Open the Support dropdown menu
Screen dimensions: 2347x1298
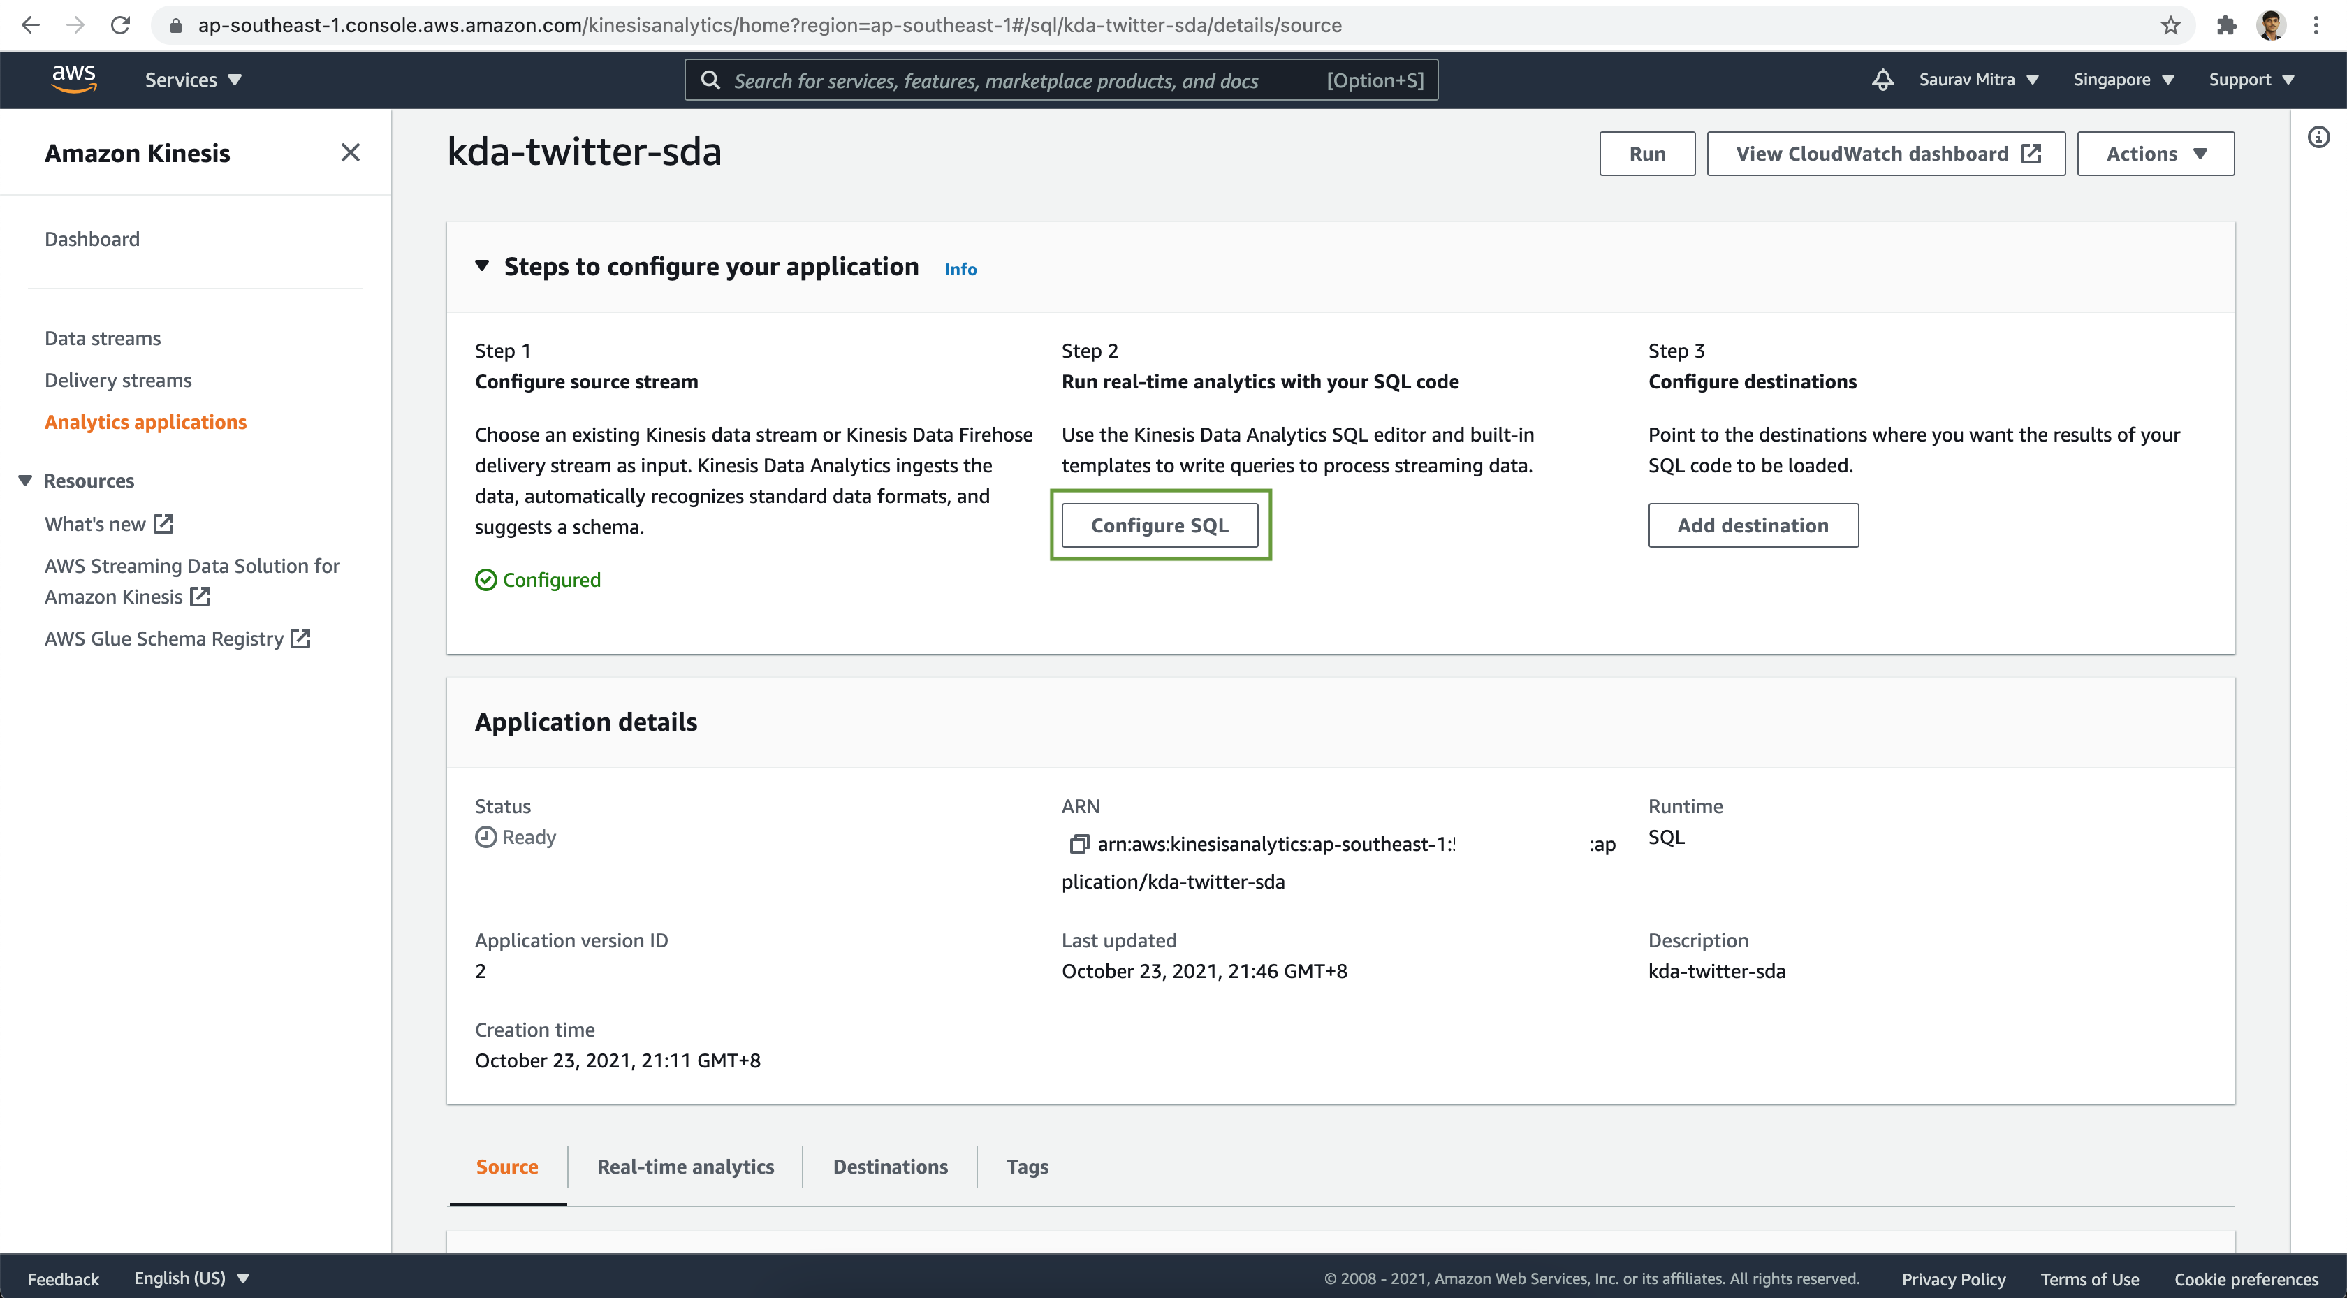point(2251,80)
